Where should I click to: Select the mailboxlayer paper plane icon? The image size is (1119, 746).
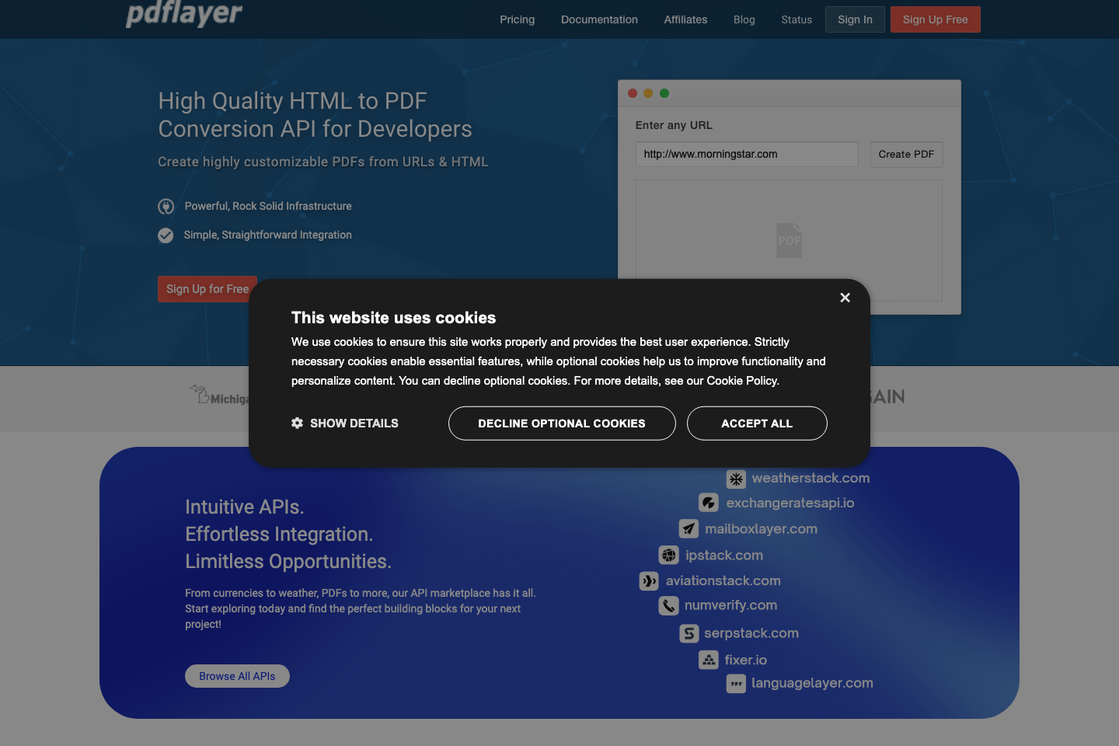[x=688, y=528]
